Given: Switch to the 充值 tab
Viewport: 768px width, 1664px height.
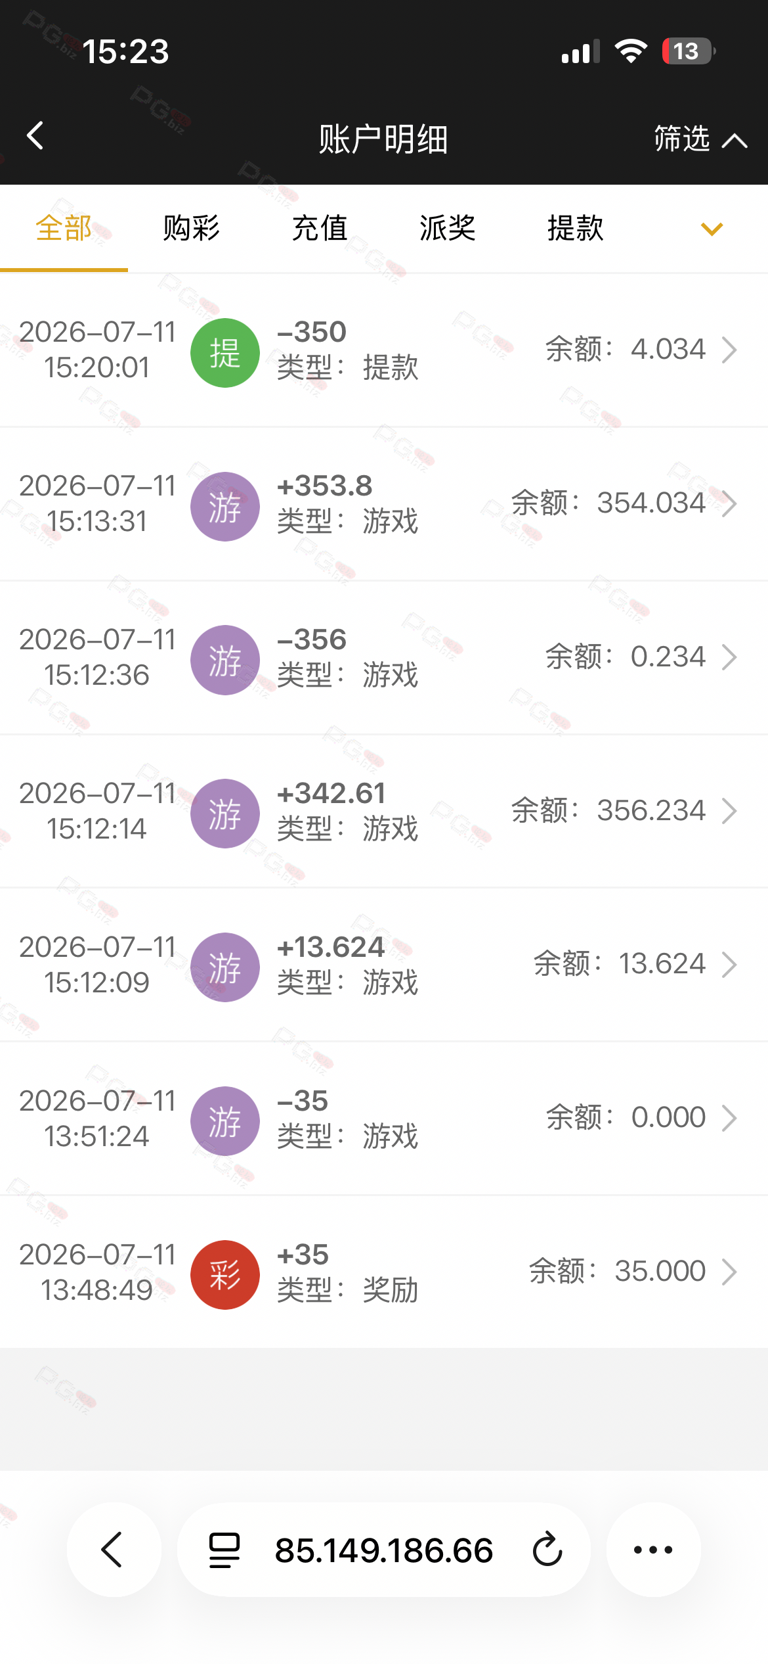Looking at the screenshot, I should [x=319, y=228].
